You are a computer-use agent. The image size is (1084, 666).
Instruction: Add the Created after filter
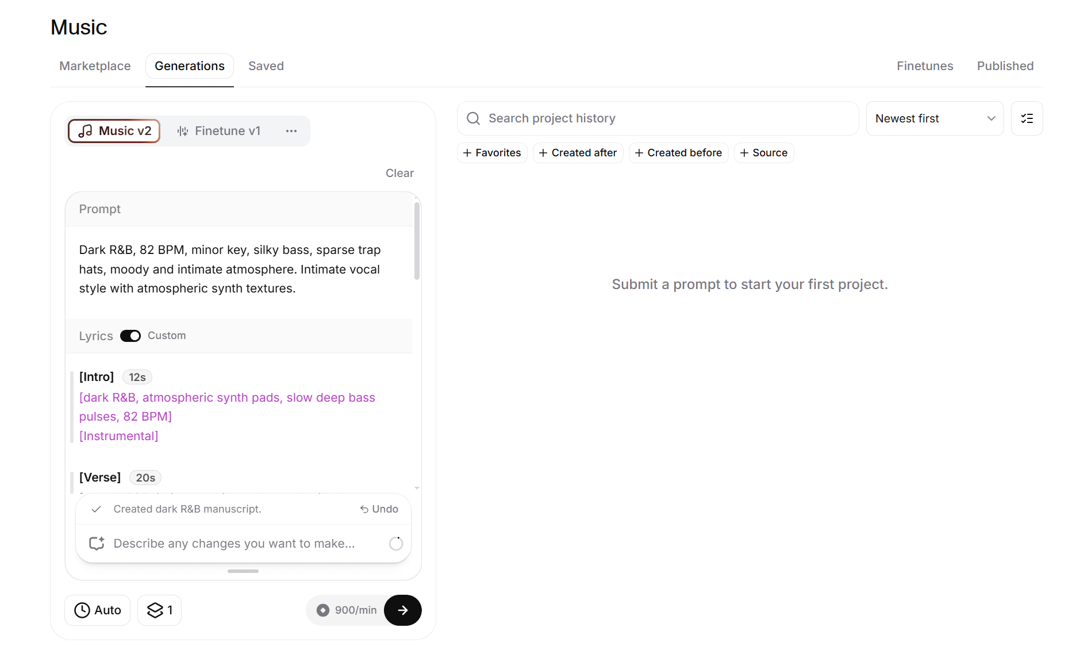[x=578, y=153]
